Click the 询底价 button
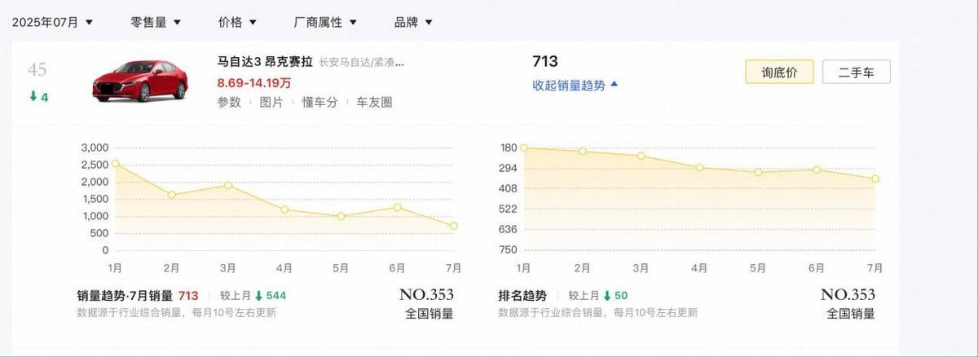Viewport: 978px width, 357px height. pyautogui.click(x=778, y=73)
